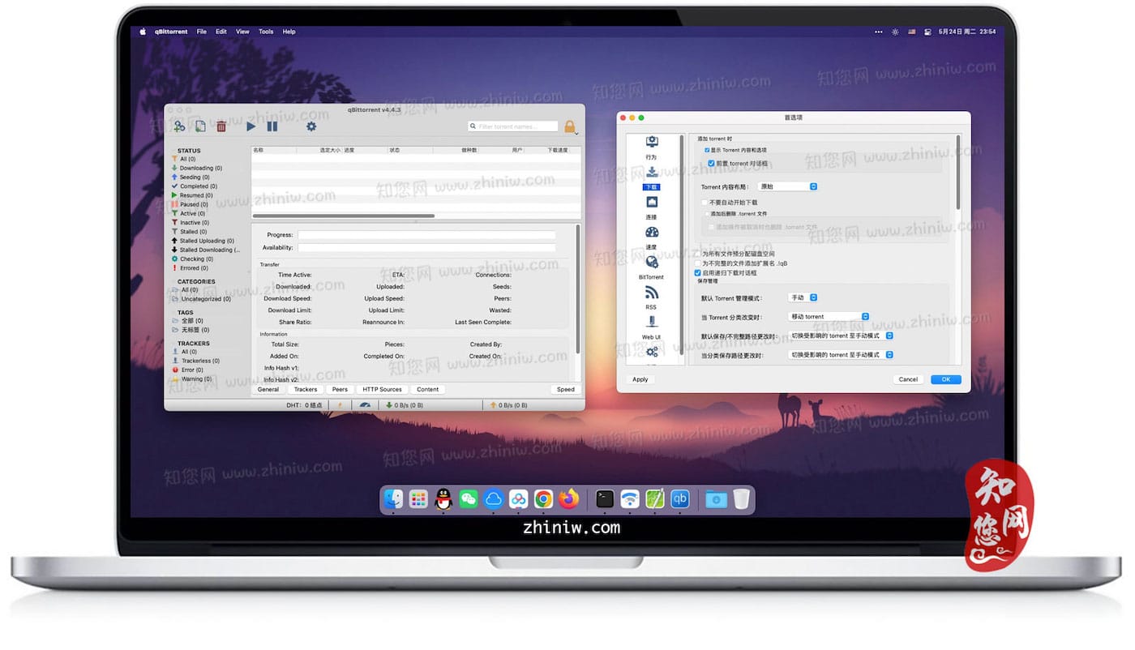The height and width of the screenshot is (650, 1135).
Task: Click the Resume play icon in toolbar
Action: 251,126
